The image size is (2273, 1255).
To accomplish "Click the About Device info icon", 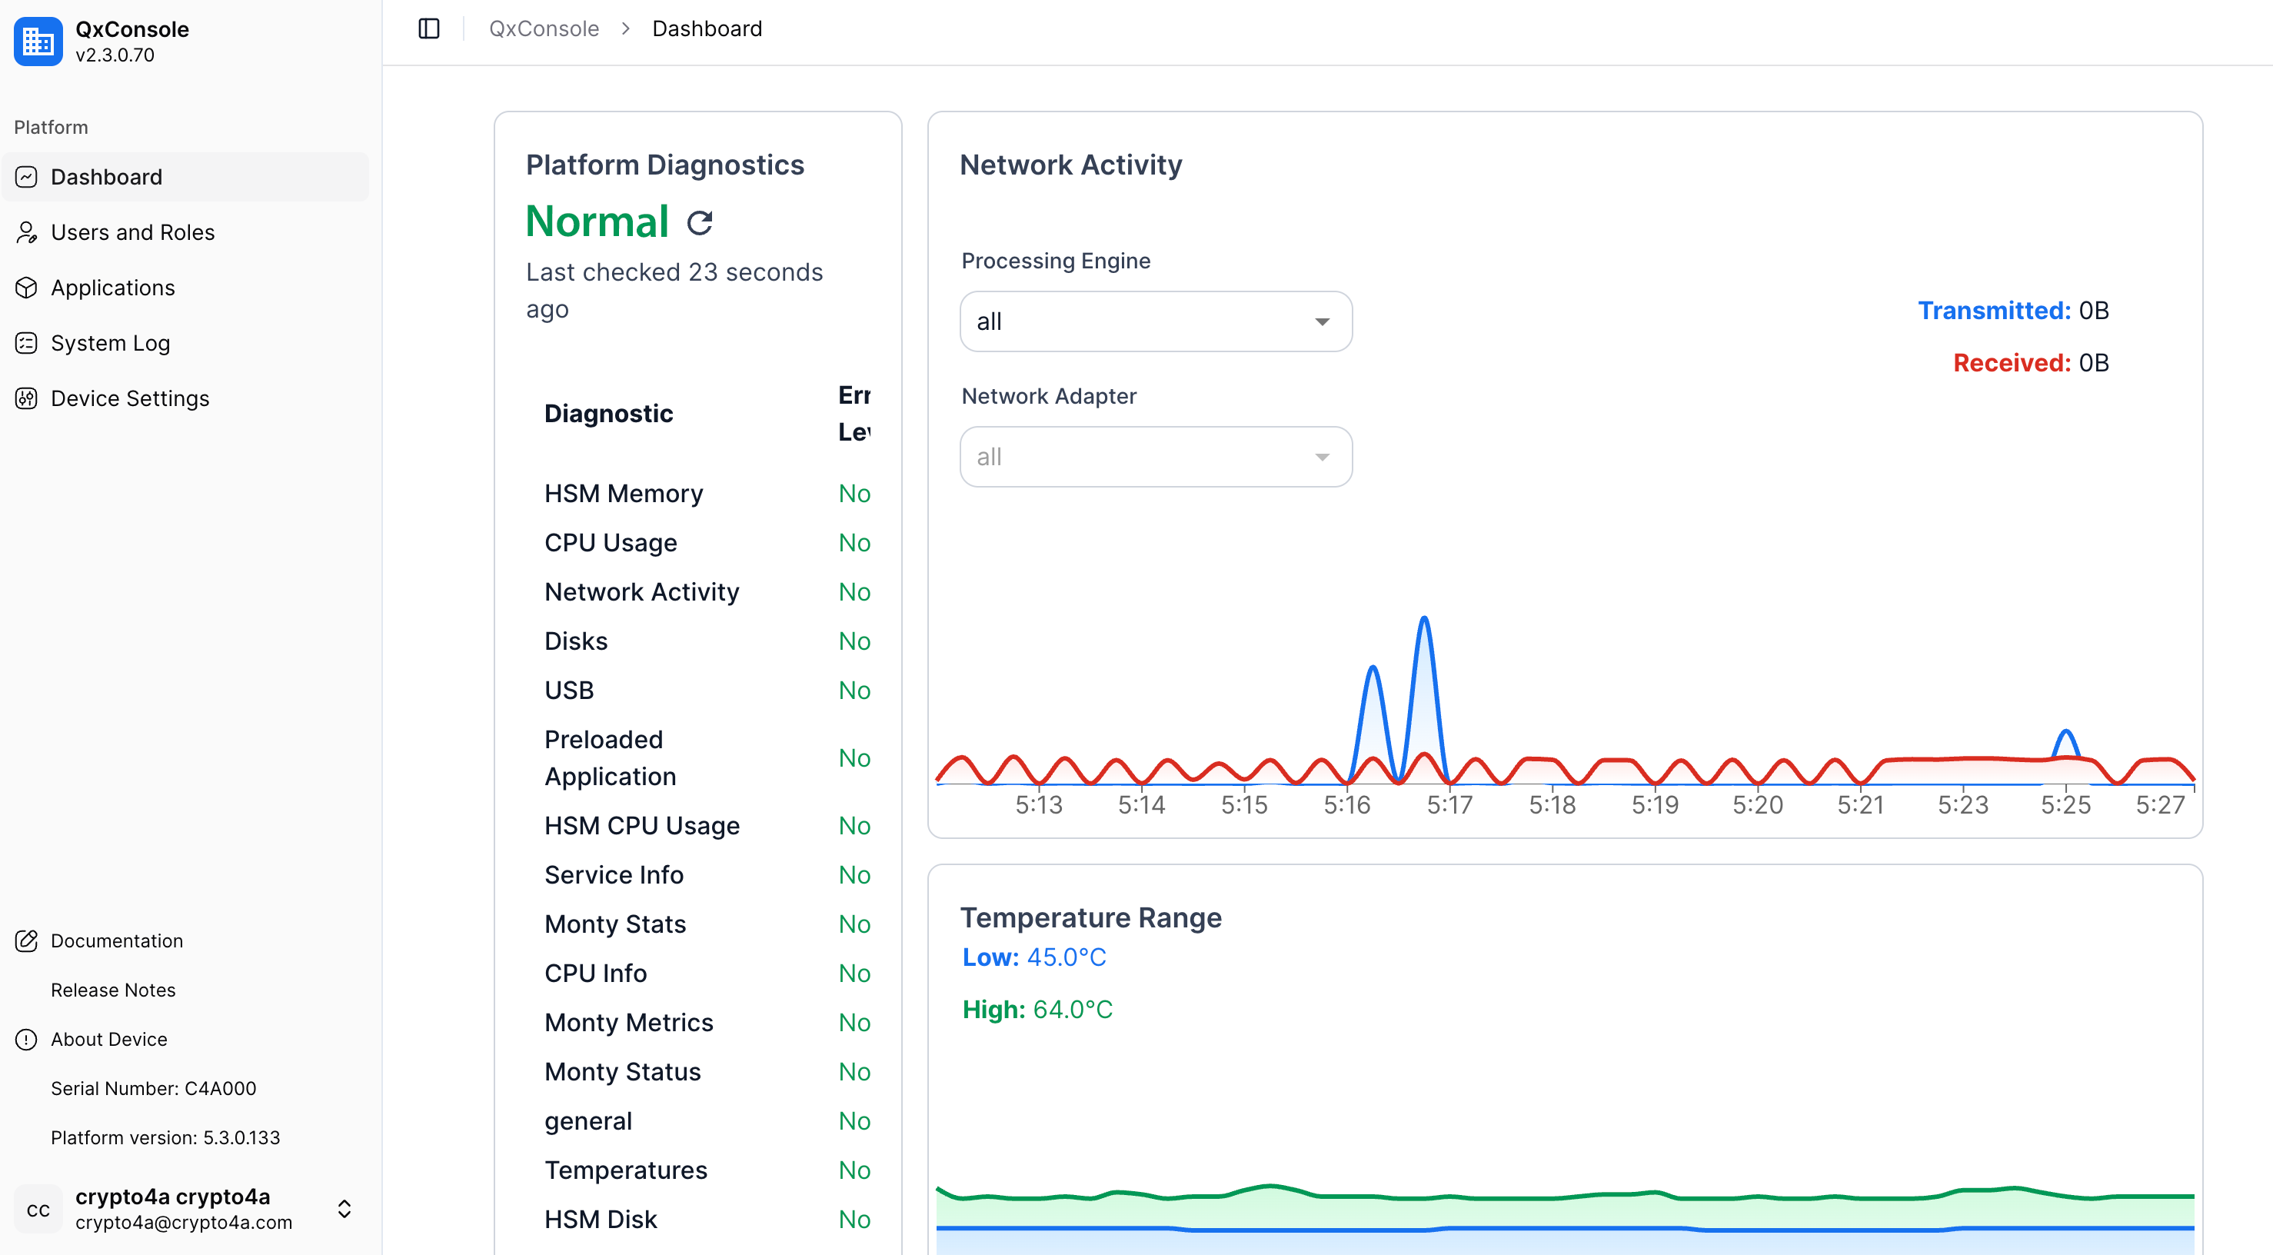I will coord(26,1039).
